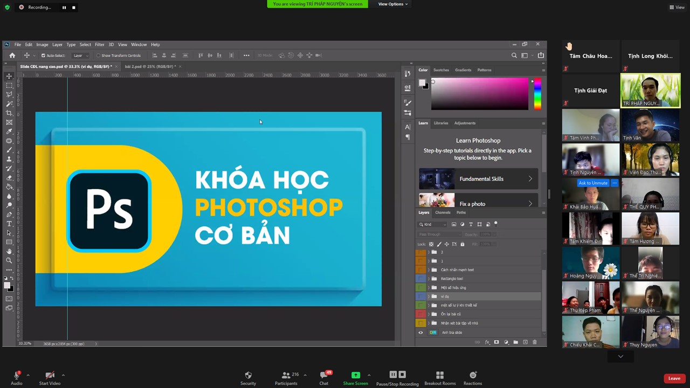This screenshot has height=388, width=690.
Task: Open the Window menu
Action: pyautogui.click(x=139, y=45)
